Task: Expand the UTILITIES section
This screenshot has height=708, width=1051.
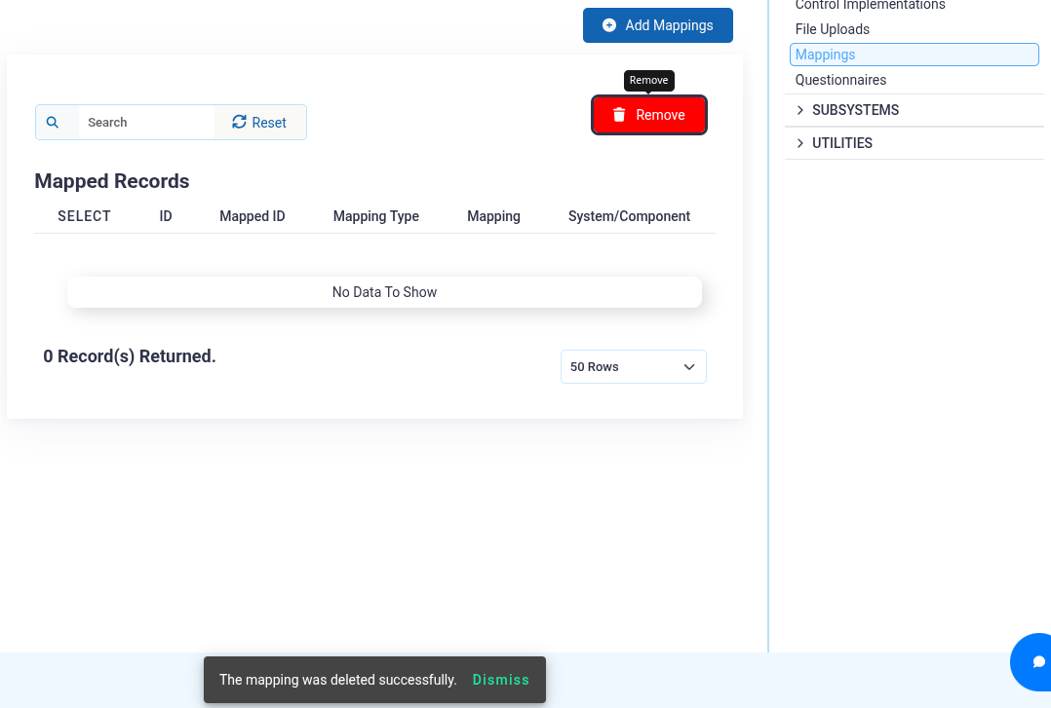Action: pos(915,143)
